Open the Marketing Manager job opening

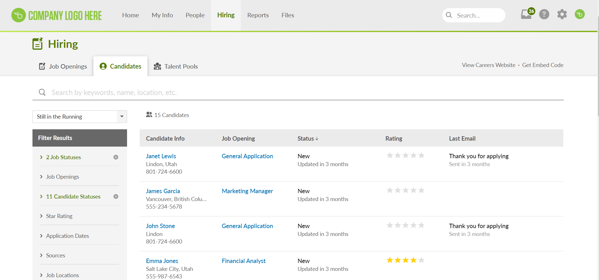point(247,191)
